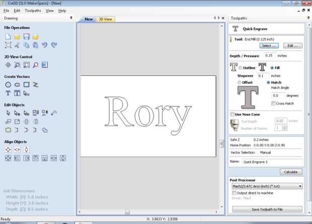Open the Edit menu
This screenshot has height=224, width=312.
click(x=17, y=11)
